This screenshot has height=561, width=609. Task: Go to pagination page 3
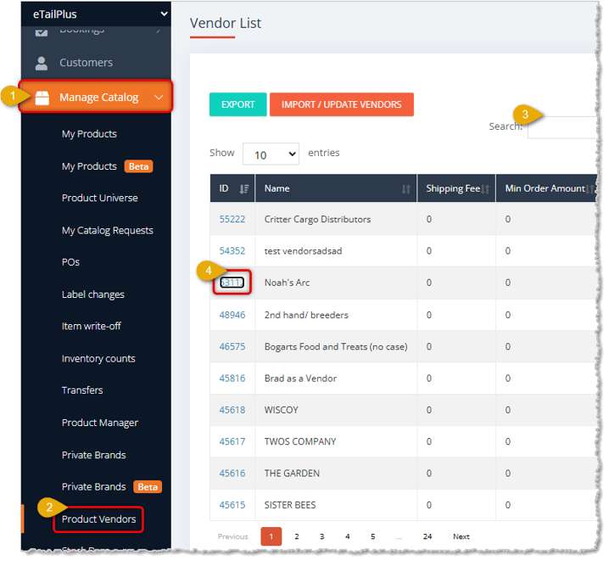322,537
